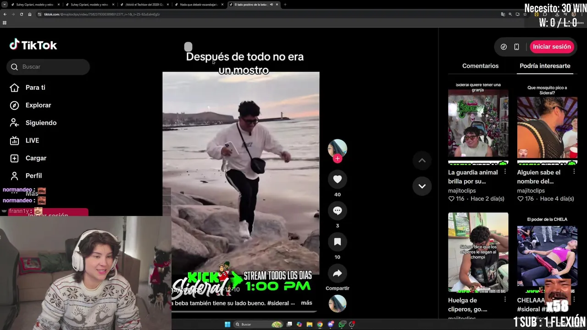Screen dimensions: 587x330
Task: Open Chrome downloads icon
Action: coord(557,14)
